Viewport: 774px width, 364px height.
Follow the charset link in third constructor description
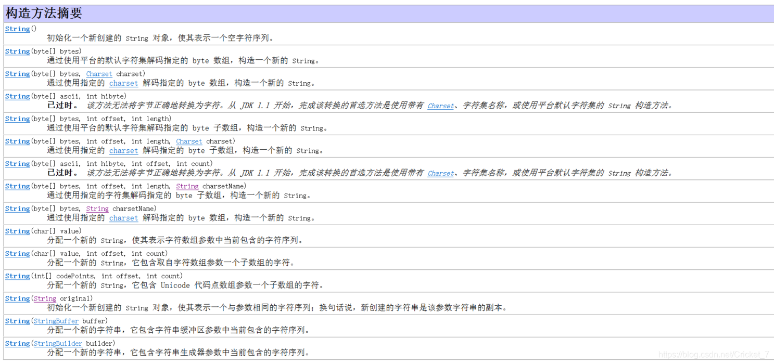pyautogui.click(x=123, y=83)
